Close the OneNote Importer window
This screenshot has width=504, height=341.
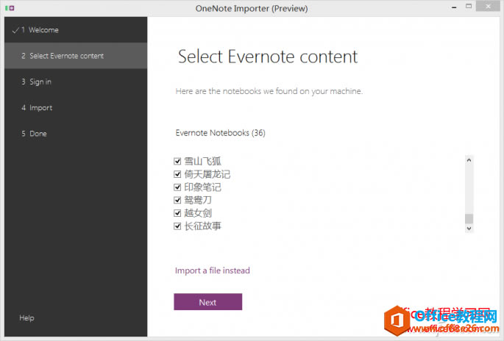[x=488, y=6]
